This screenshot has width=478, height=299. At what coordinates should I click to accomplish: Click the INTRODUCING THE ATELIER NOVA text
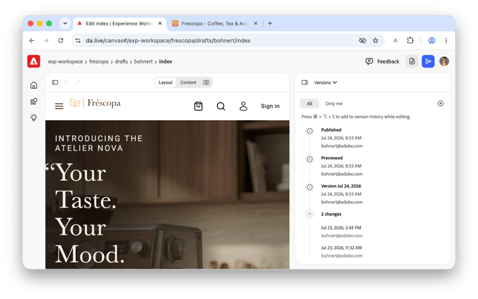click(99, 143)
